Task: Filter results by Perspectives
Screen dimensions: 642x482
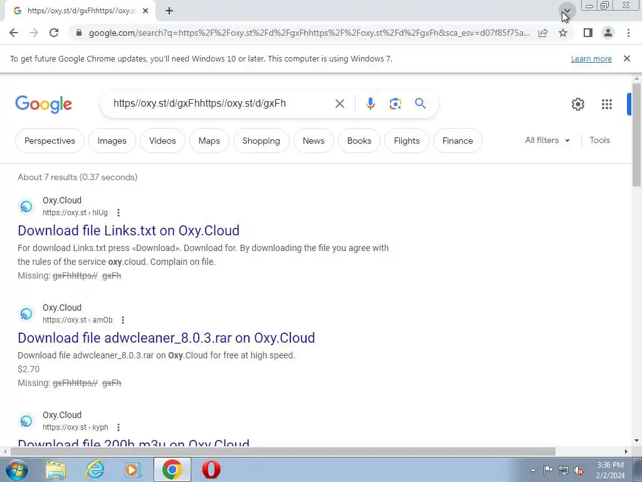Action: coord(50,141)
